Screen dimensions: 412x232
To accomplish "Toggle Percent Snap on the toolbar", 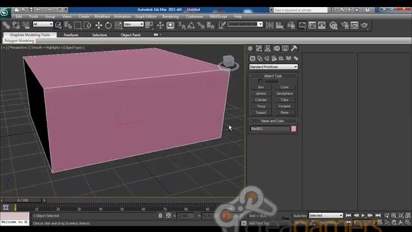I will pos(201,25).
